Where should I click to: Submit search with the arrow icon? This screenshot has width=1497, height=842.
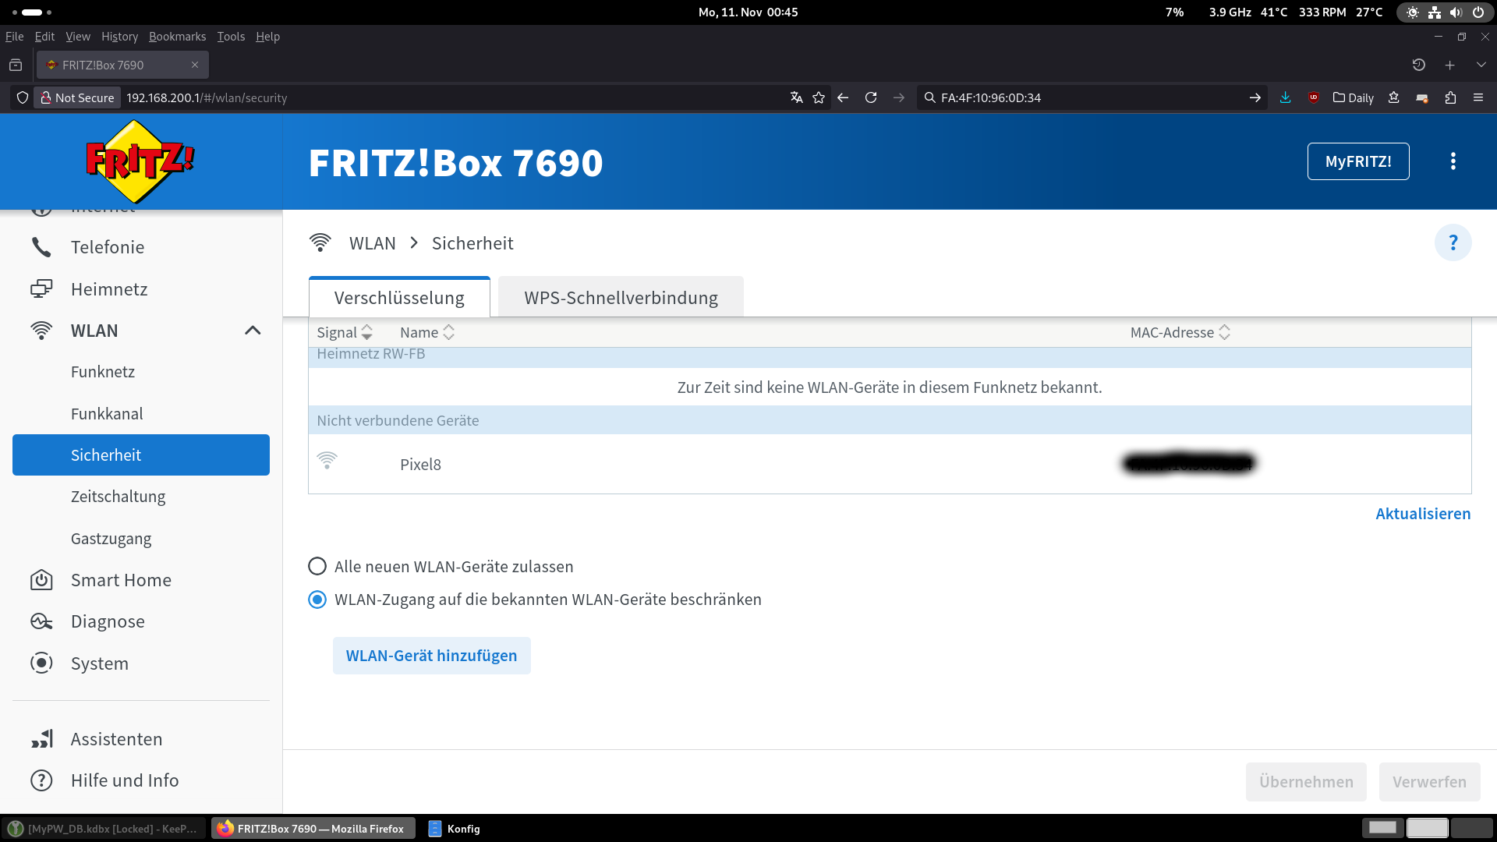(1255, 97)
